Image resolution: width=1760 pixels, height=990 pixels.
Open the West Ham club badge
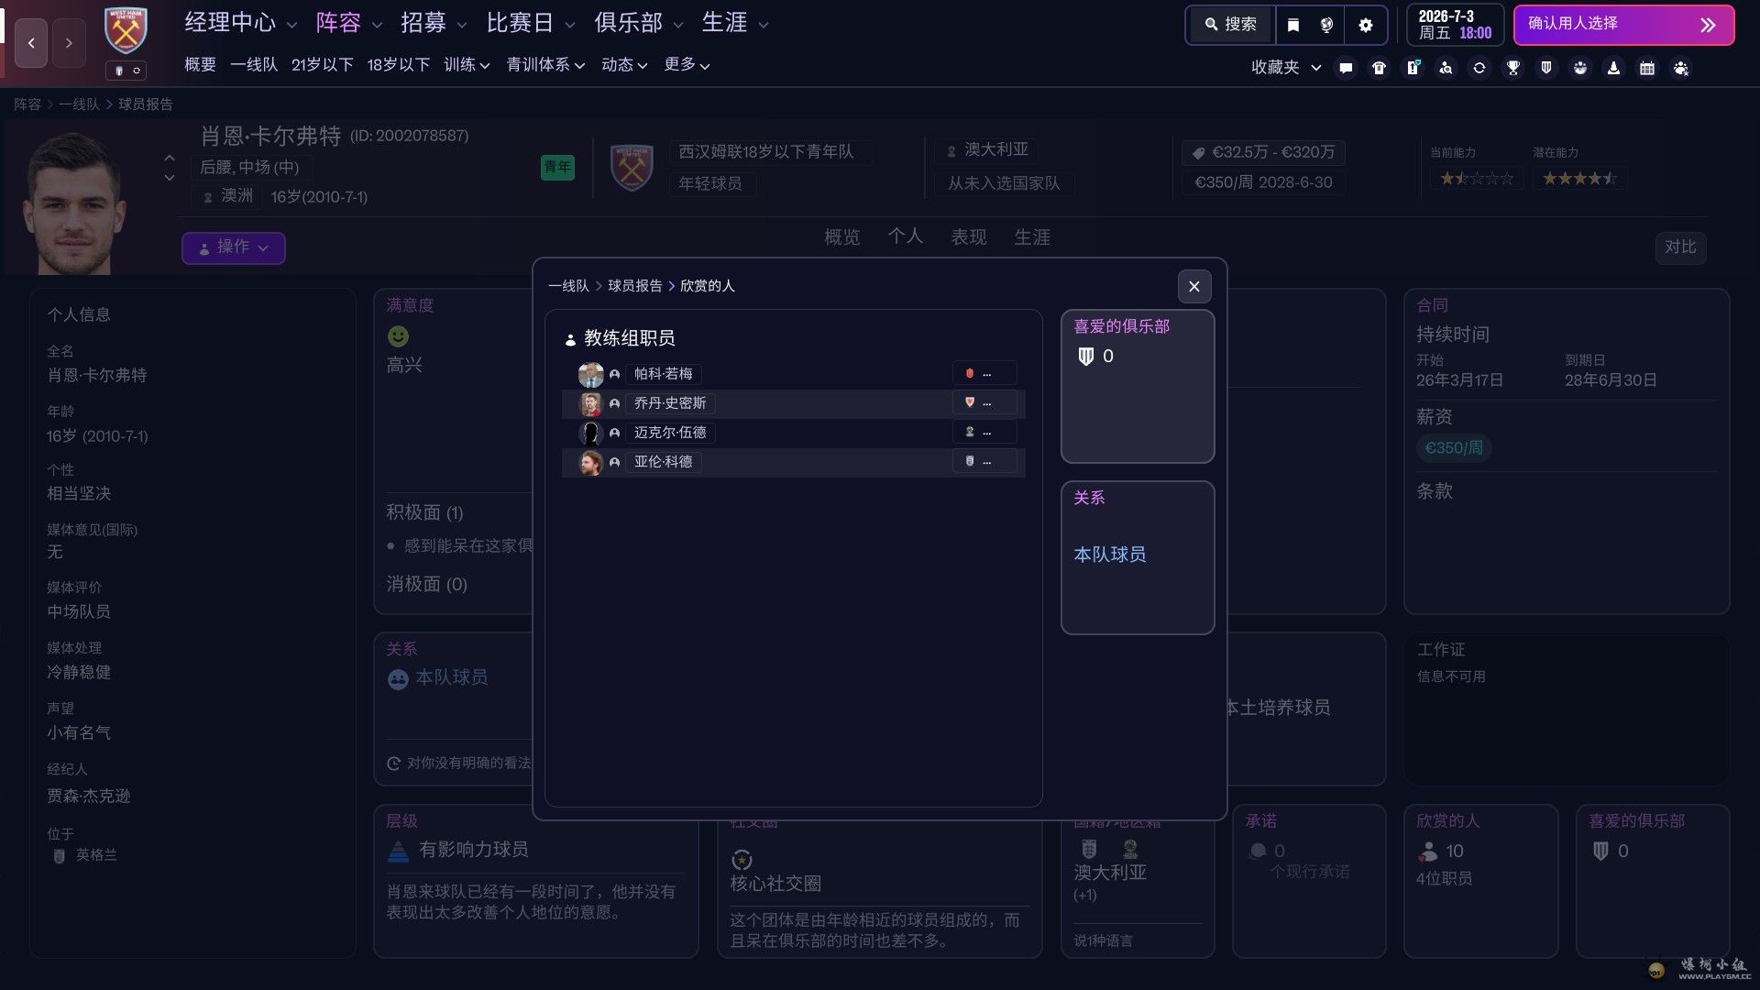[x=126, y=31]
